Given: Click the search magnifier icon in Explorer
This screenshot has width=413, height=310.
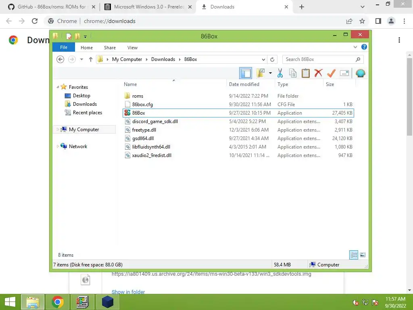Looking at the screenshot, I should (x=358, y=59).
